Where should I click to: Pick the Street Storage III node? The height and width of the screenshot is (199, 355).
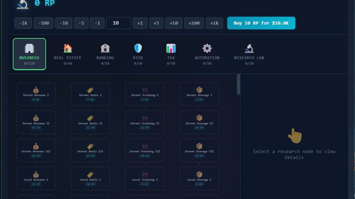pyautogui.click(x=199, y=150)
